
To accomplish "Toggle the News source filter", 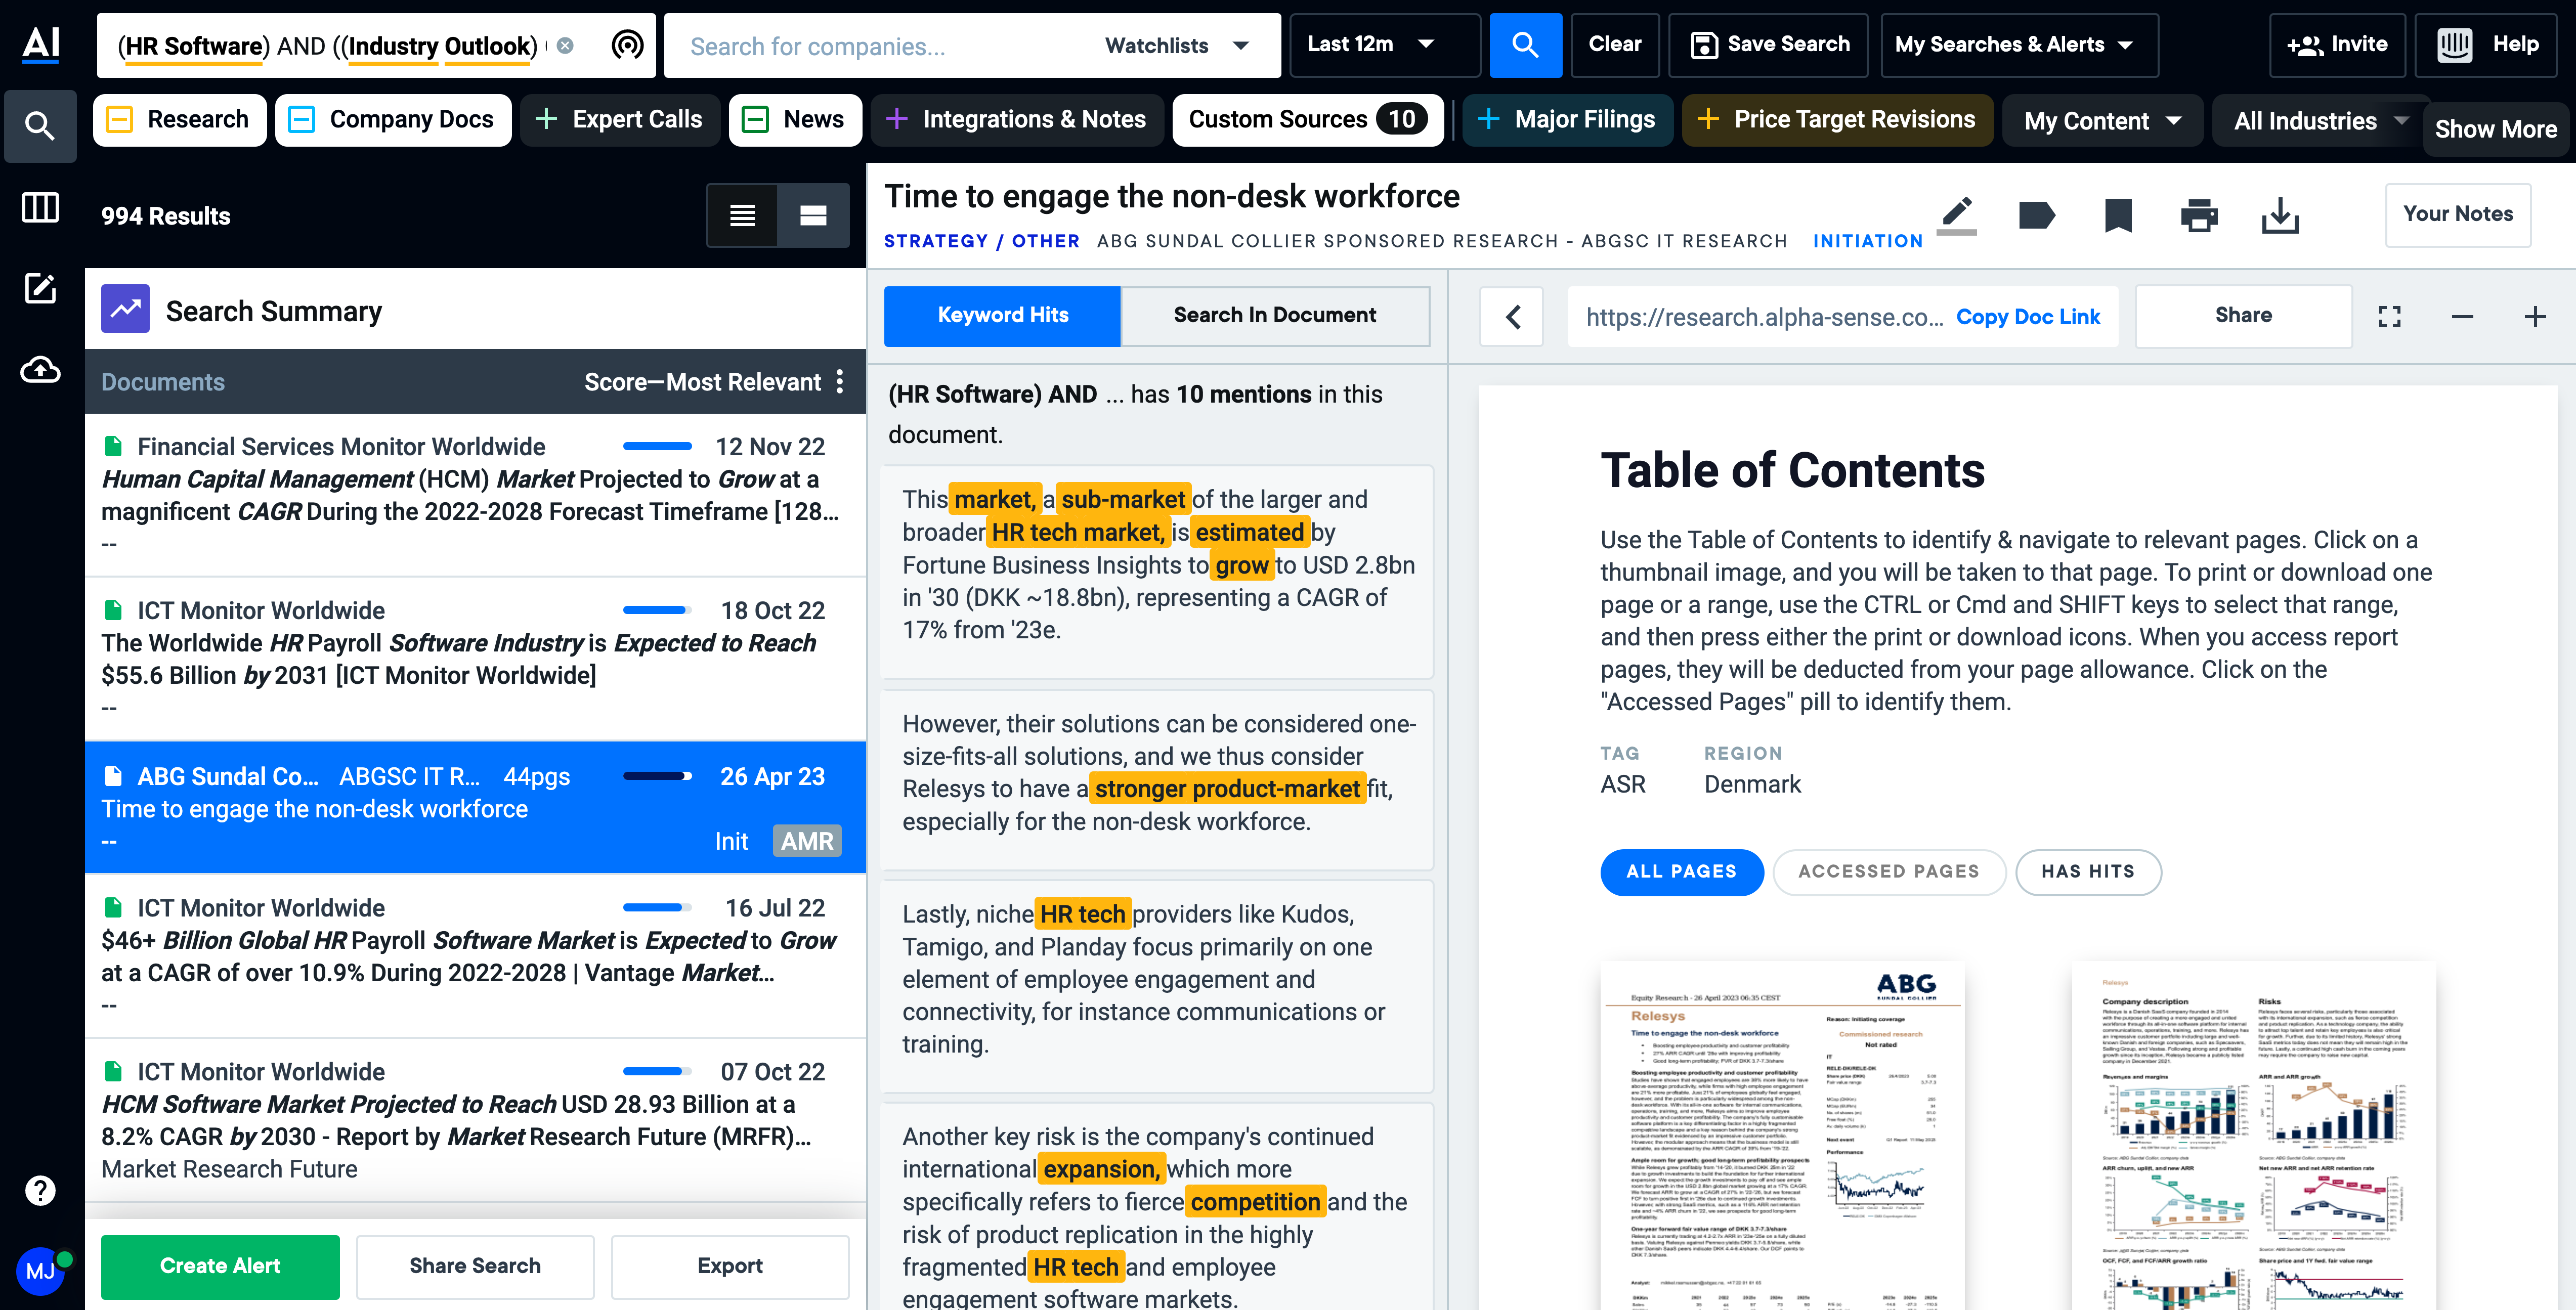I will [795, 120].
